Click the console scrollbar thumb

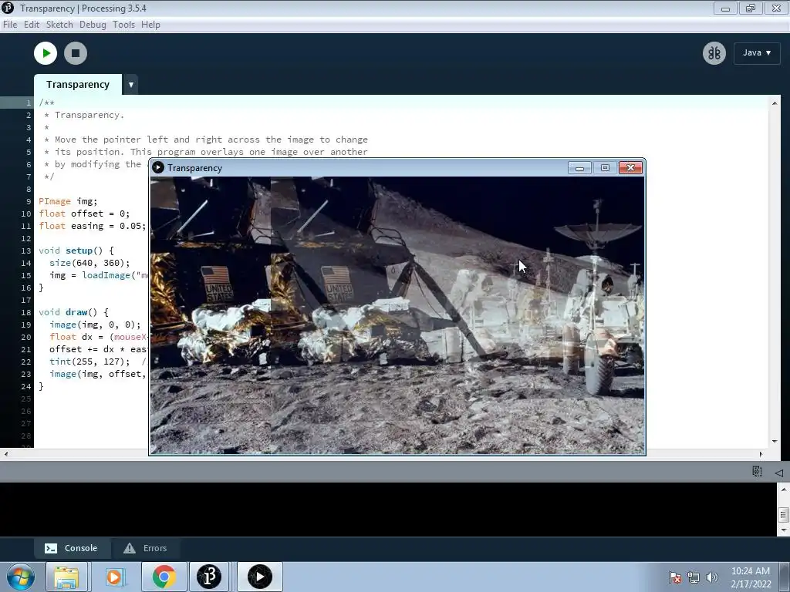pos(784,514)
